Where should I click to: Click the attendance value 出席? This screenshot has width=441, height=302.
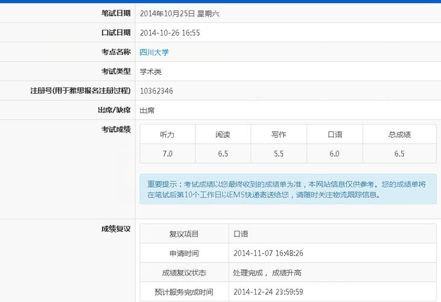pos(147,110)
